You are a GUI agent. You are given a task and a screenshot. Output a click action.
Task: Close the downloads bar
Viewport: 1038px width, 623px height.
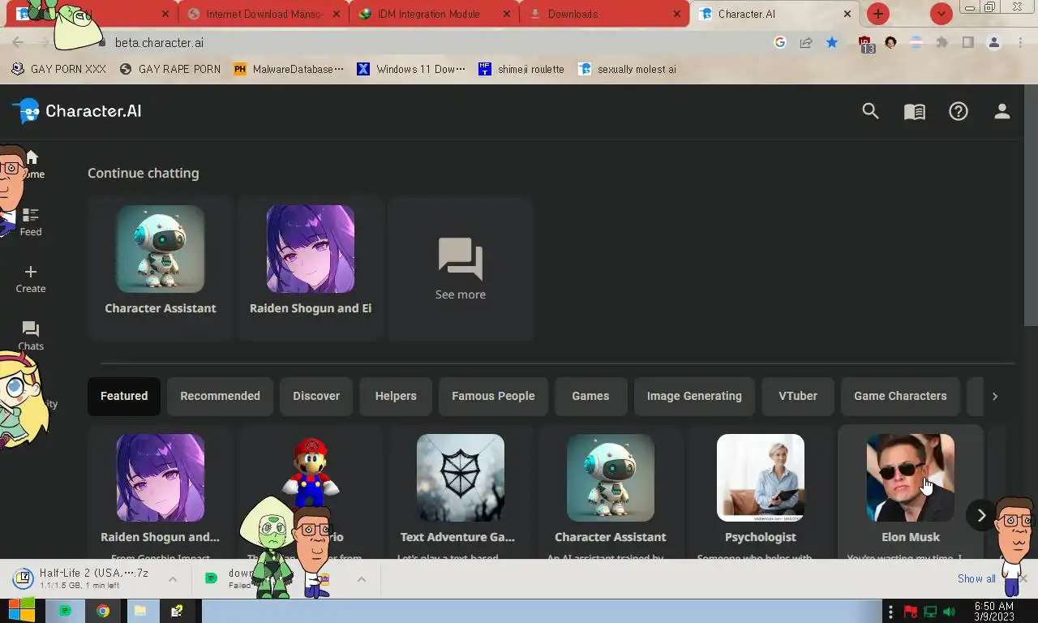(x=1023, y=578)
